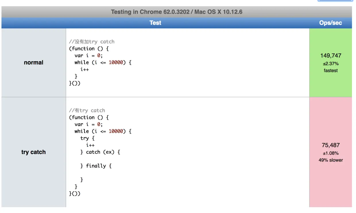
Task: Click the 149,747 ops/sec result
Action: (331, 56)
